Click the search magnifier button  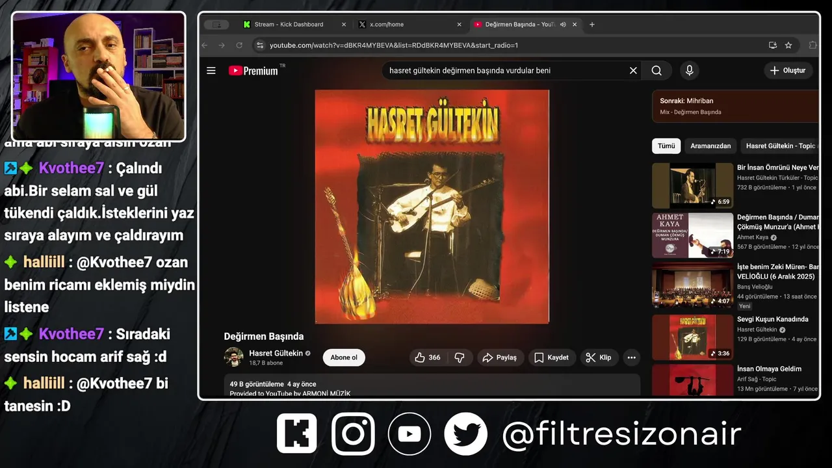tap(656, 70)
